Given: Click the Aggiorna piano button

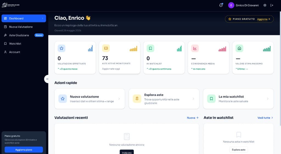Looking at the screenshot, I should tap(24, 150).
